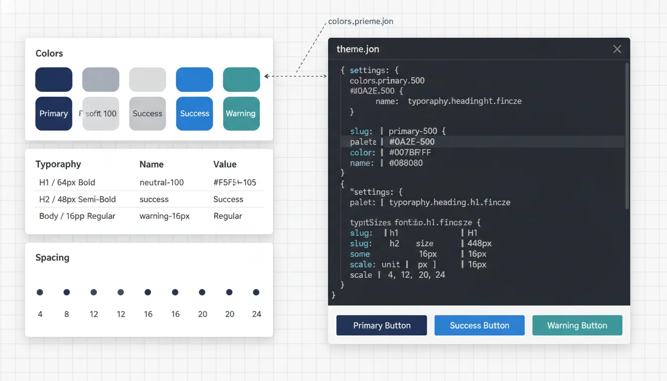
Task: Click the slug: primary-500 code line
Action: [x=398, y=131]
